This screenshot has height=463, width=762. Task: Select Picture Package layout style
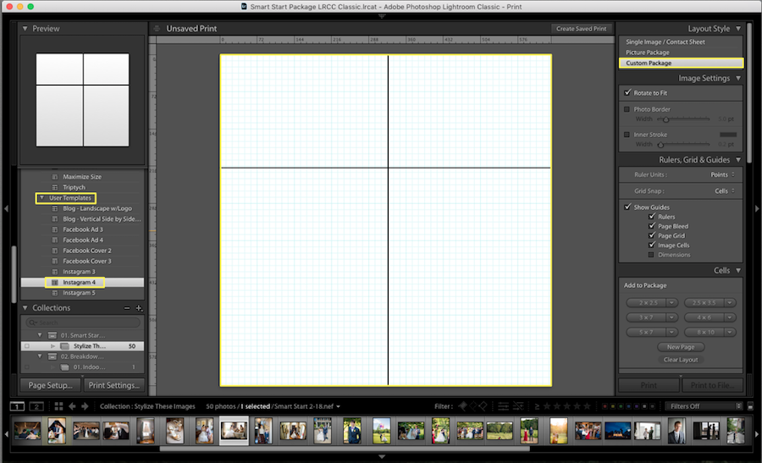click(648, 52)
